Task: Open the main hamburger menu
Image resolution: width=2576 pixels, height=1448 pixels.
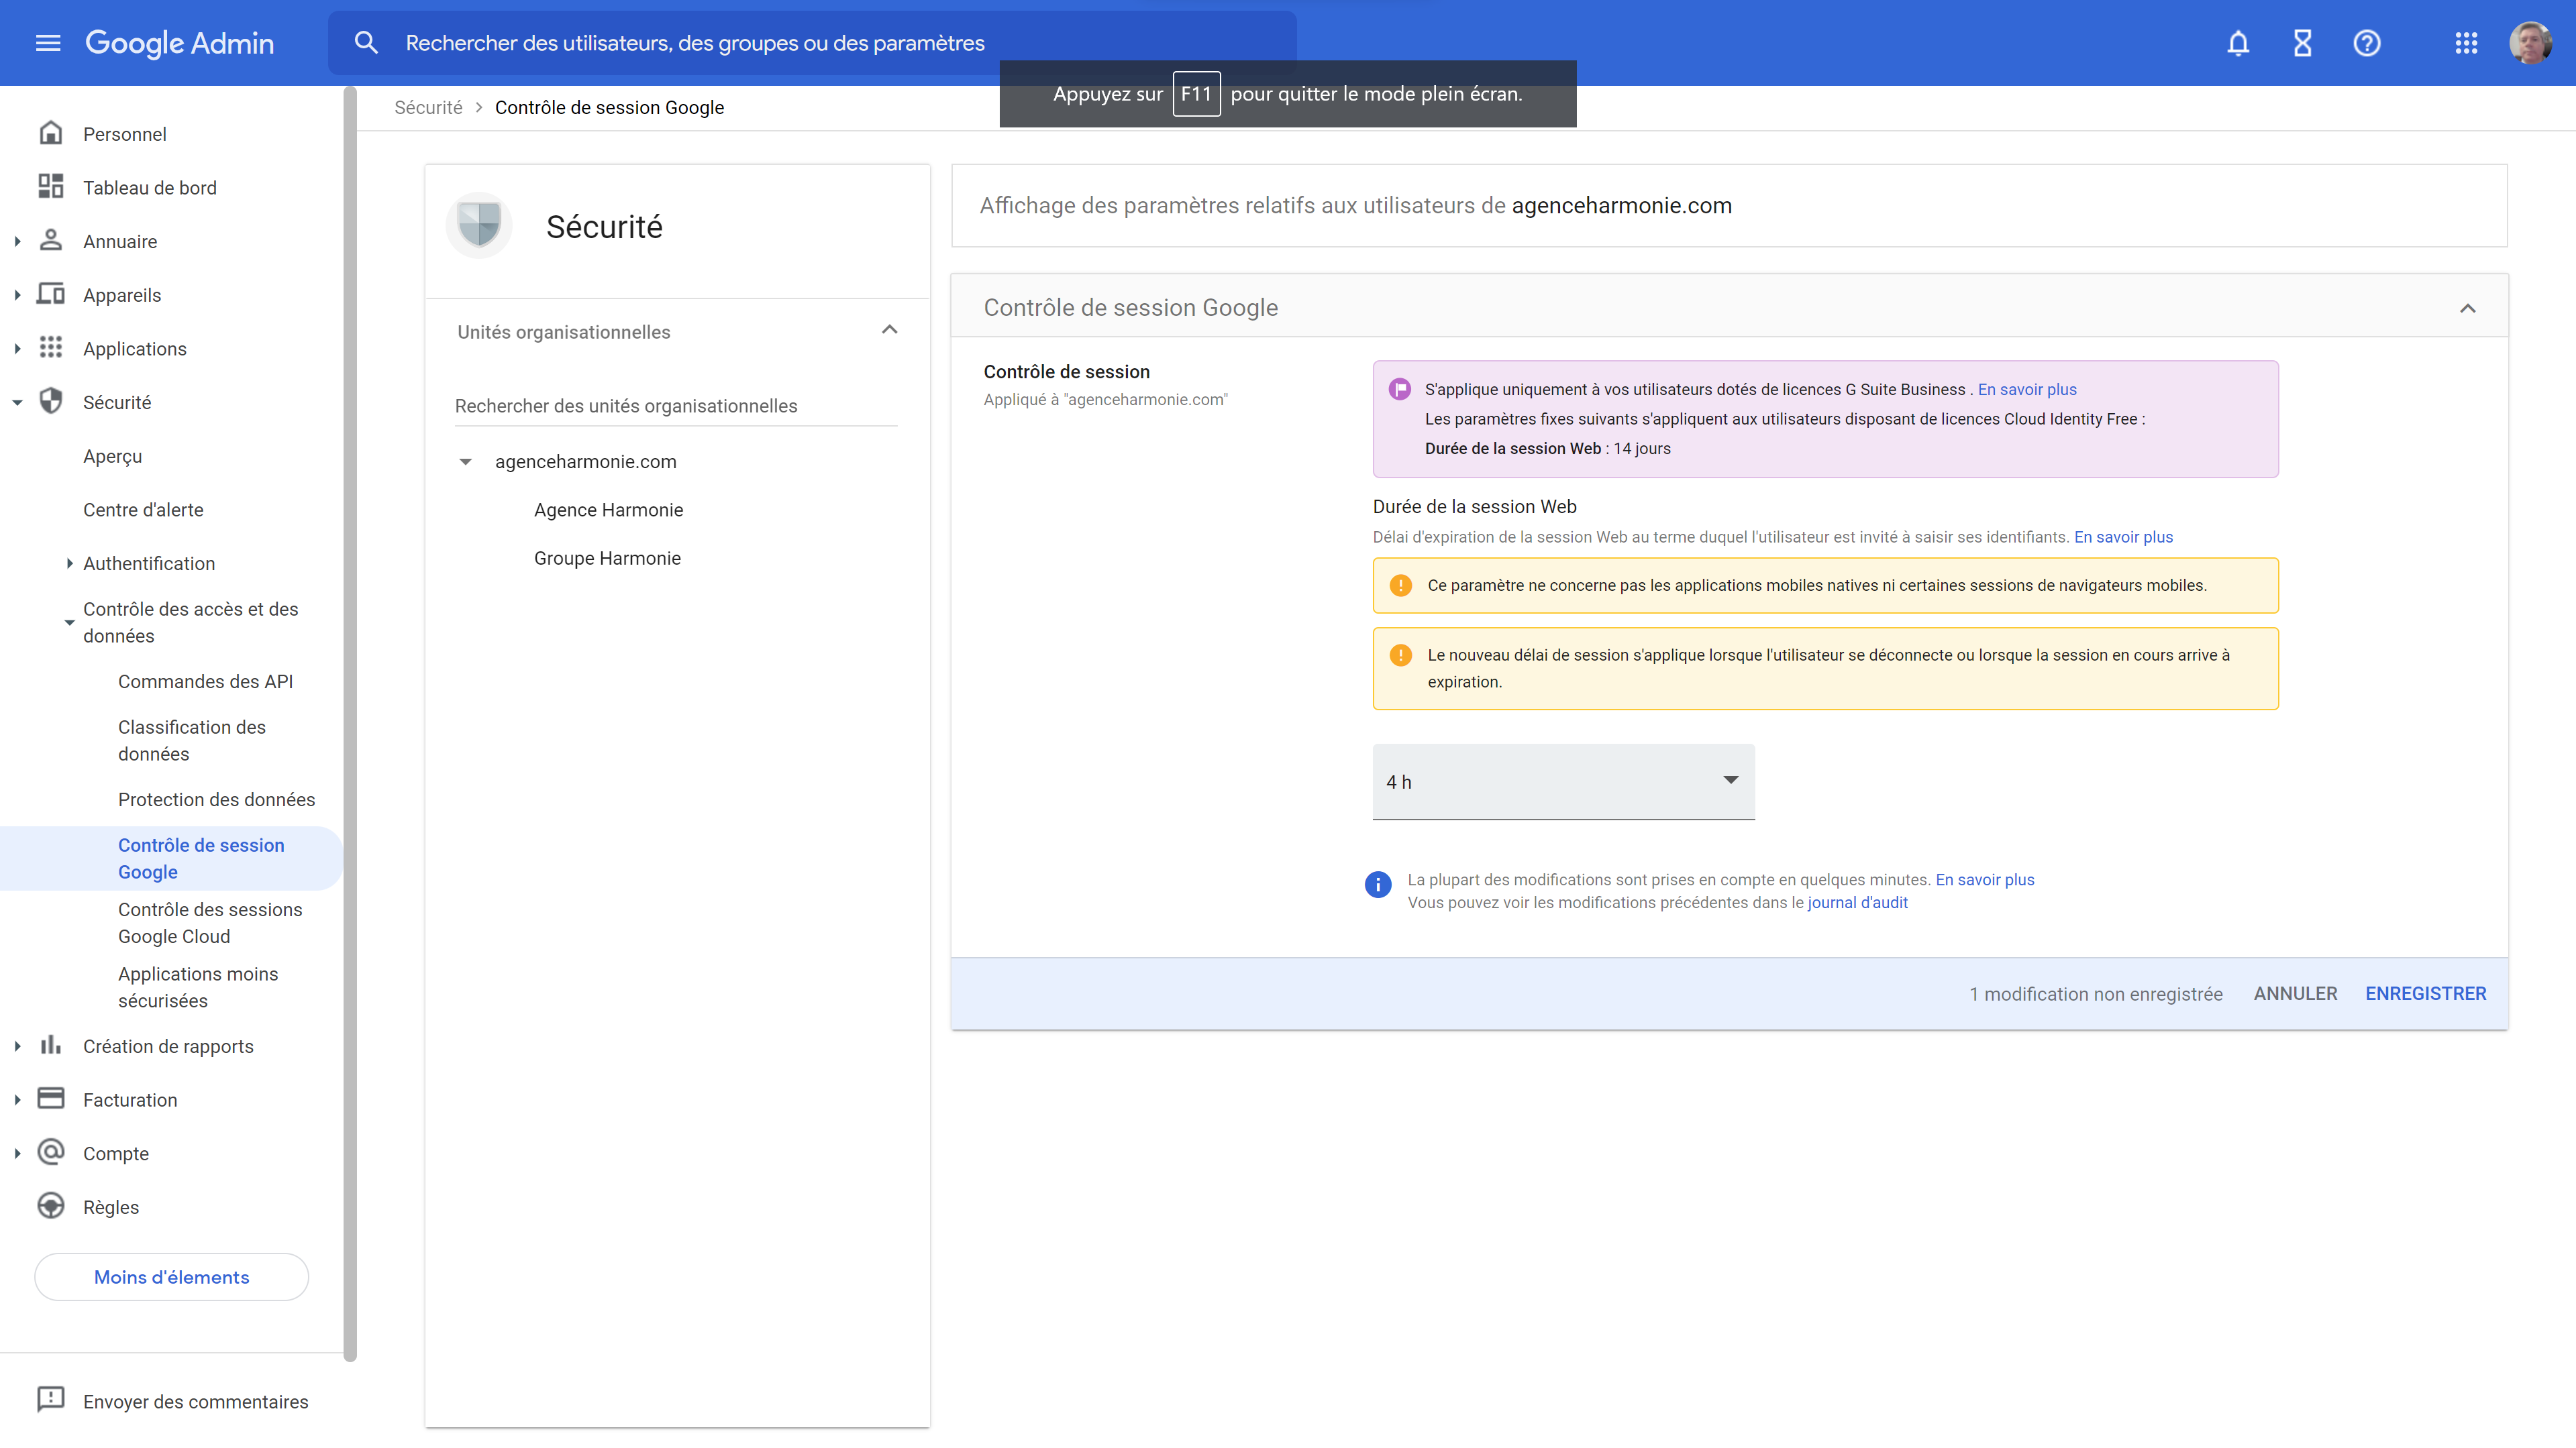Action: tap(48, 43)
